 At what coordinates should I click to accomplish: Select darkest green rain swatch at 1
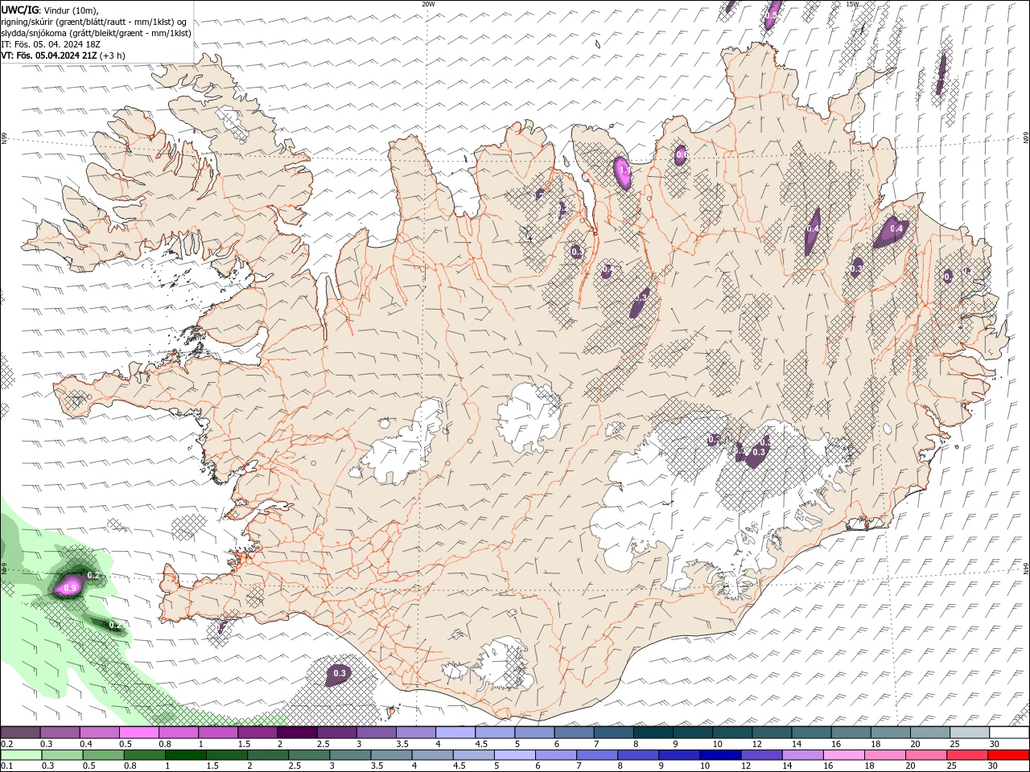[185, 754]
